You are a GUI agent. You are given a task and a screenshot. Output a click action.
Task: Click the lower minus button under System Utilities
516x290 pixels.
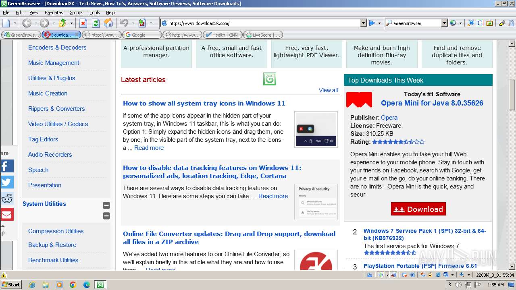[106, 216]
